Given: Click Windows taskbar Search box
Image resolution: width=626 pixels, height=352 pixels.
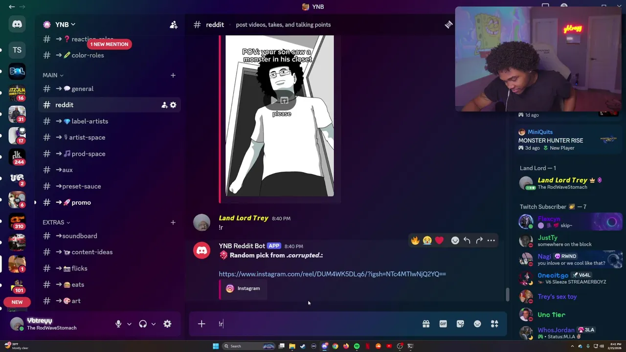Looking at the screenshot, I should [x=248, y=346].
